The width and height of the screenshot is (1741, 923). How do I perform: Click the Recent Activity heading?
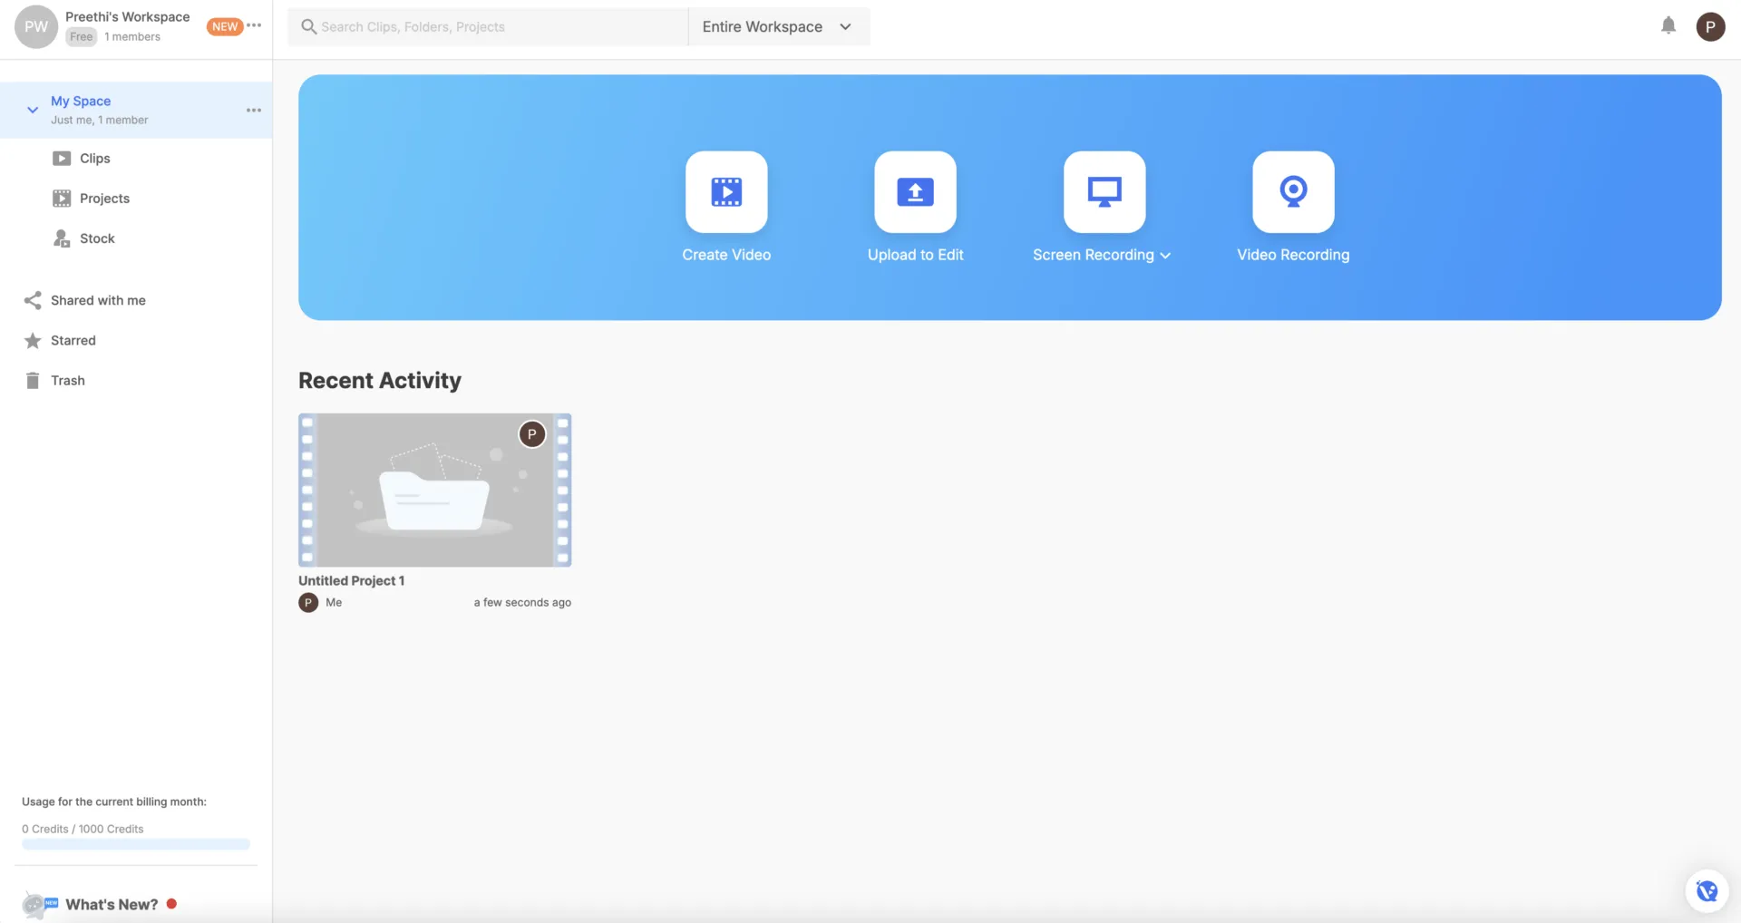(x=380, y=380)
